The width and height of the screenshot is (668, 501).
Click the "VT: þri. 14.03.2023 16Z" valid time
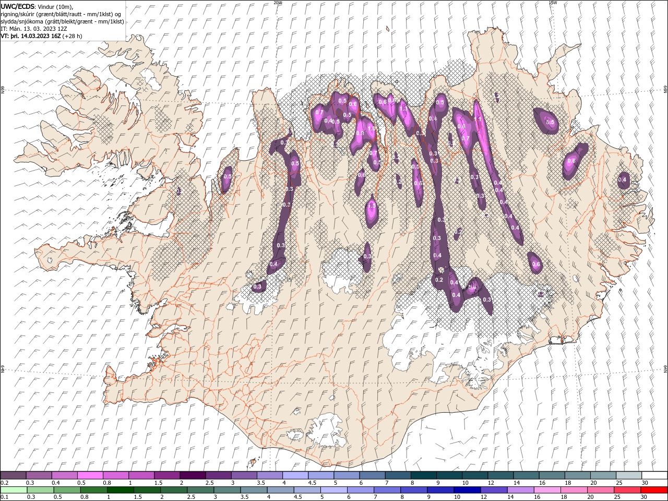[30, 36]
